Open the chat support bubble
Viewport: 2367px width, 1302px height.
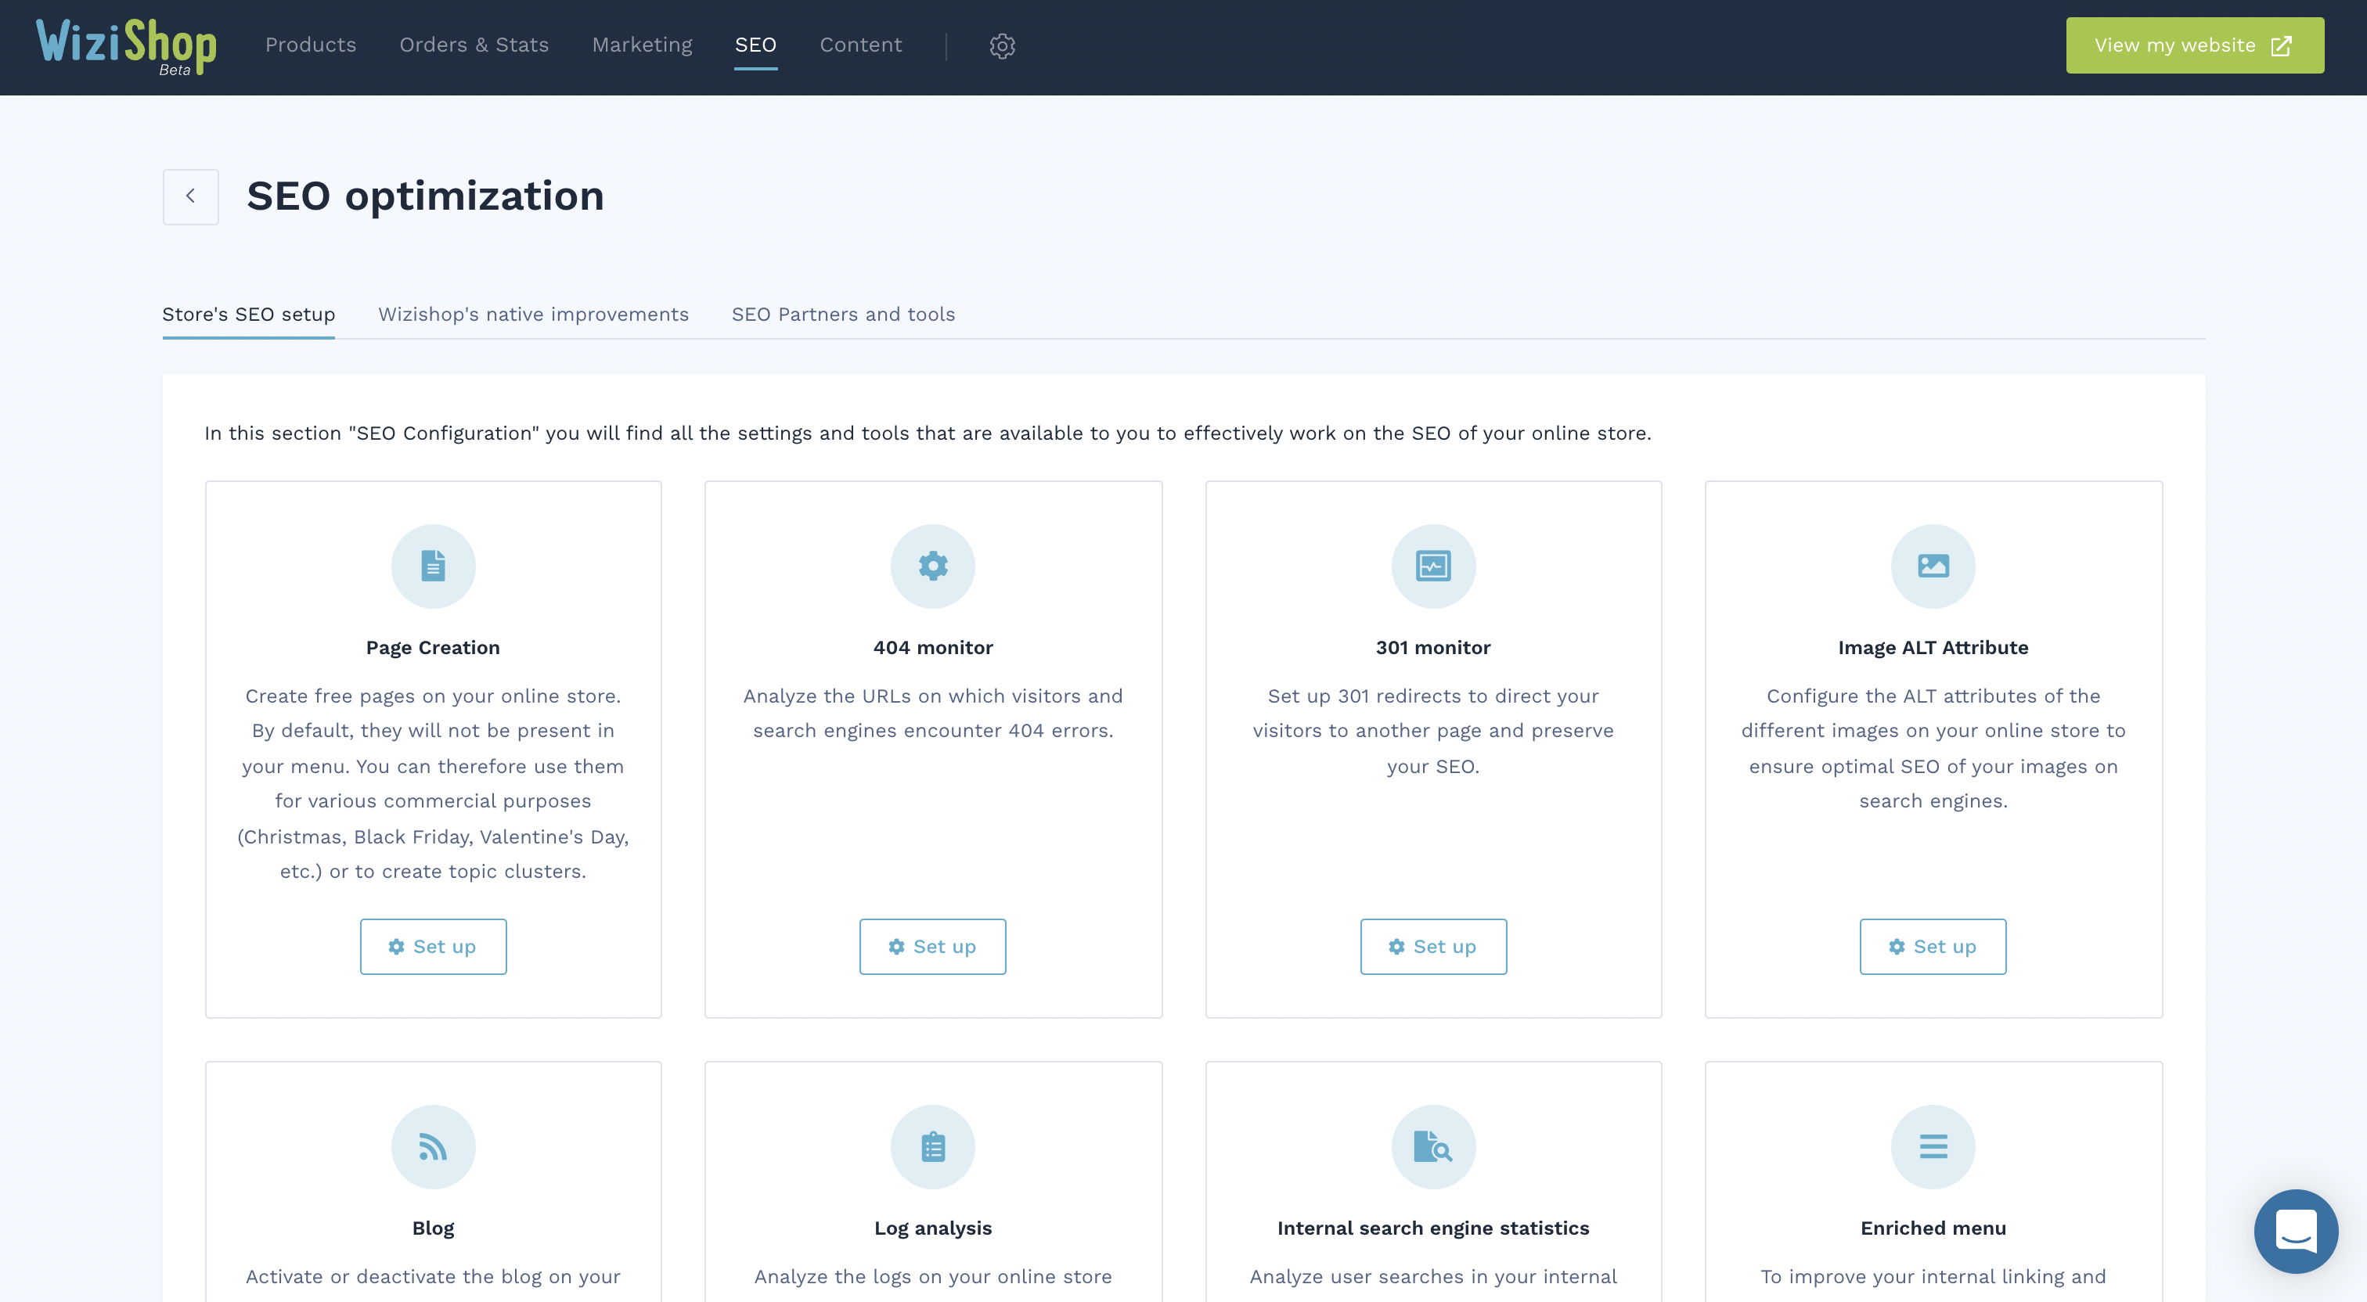coord(2295,1232)
